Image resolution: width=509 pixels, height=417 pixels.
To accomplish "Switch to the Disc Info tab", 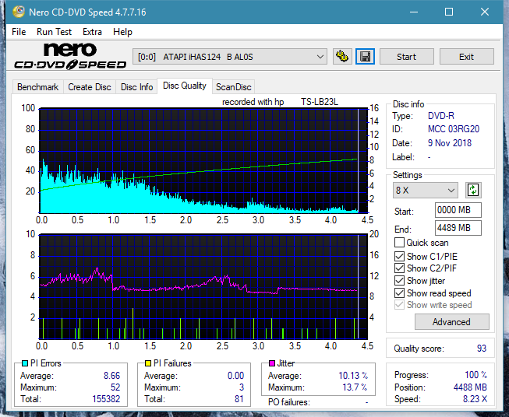I will coord(136,87).
